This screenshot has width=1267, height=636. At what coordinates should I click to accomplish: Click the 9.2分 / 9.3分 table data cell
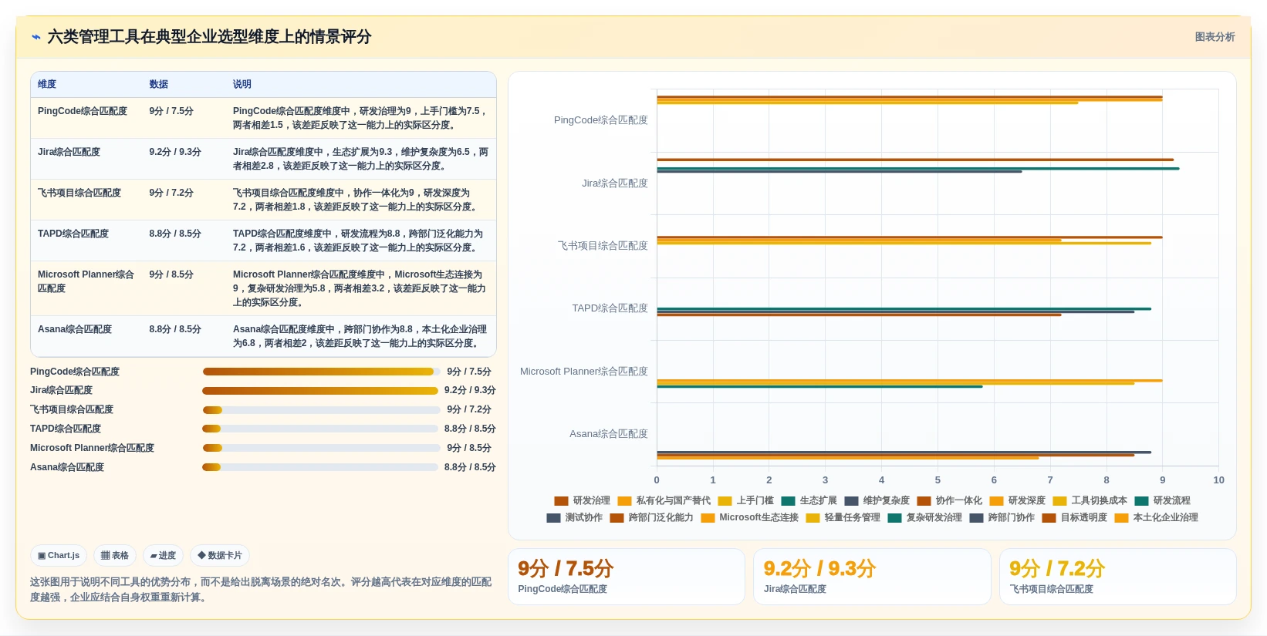tap(175, 152)
